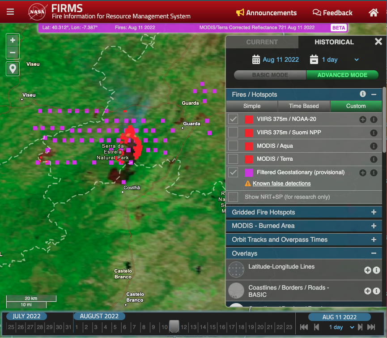Check Show NRT+SP for research only
Viewport: 387px width, 338px height.
[x=233, y=197]
